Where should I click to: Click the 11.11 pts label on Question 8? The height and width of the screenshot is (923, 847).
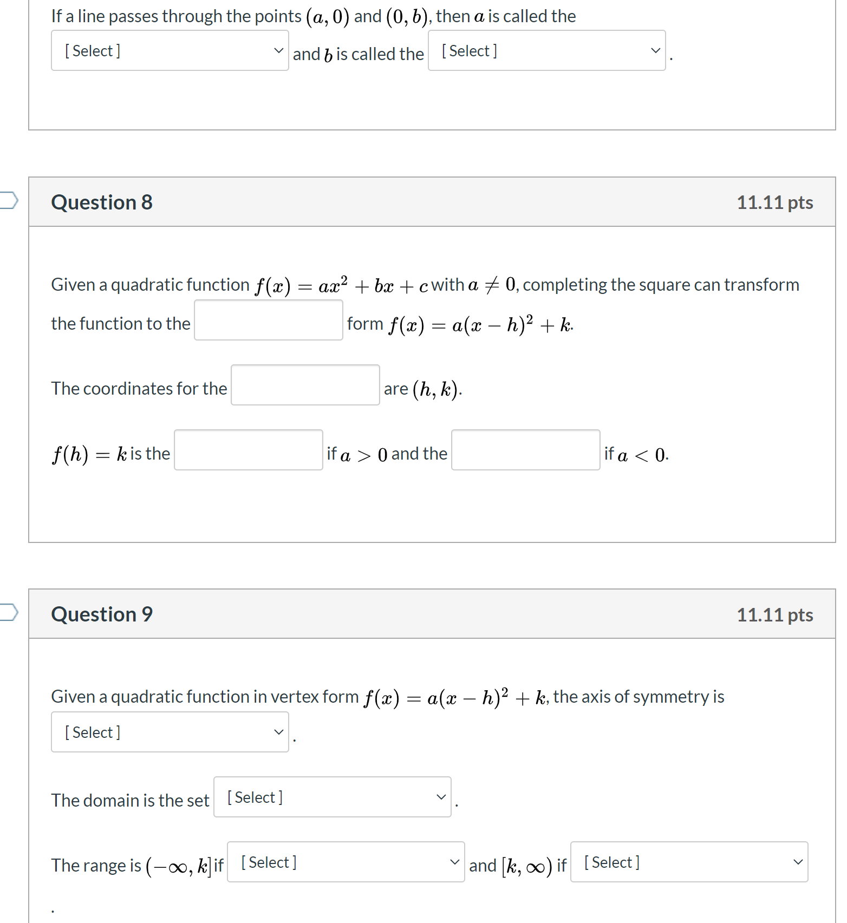click(774, 201)
